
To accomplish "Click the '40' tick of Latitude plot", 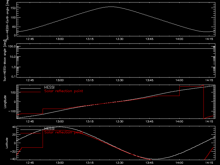I will 14,127.
